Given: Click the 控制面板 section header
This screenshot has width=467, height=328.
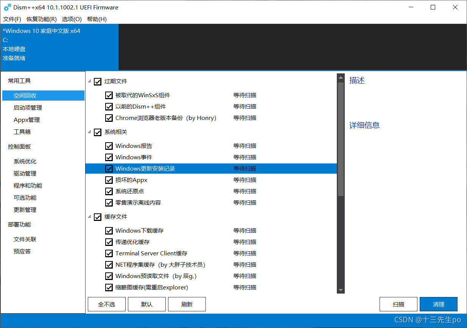Looking at the screenshot, I should click(x=19, y=147).
